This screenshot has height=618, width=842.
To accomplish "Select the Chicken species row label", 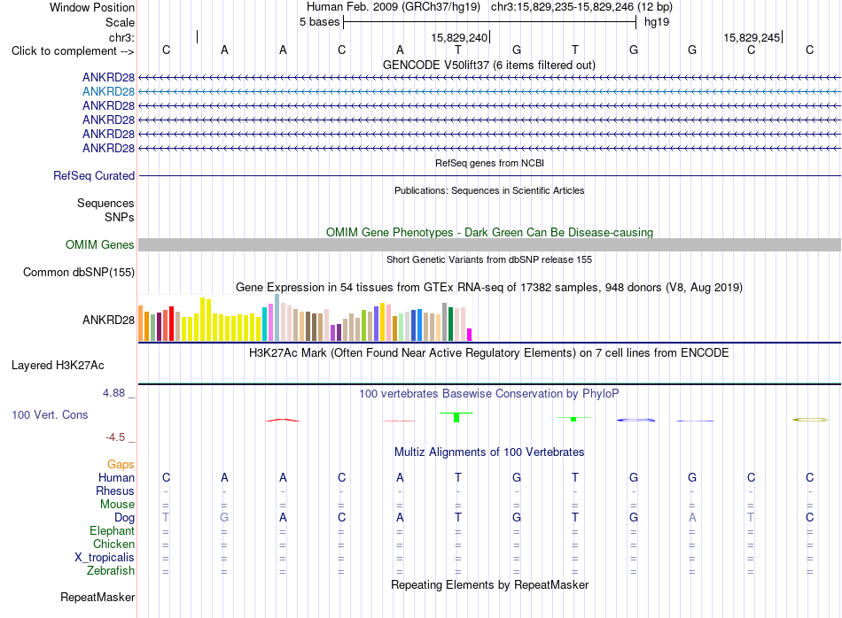I will click(x=113, y=544).
